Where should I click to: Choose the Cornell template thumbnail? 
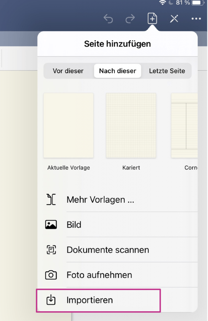[x=184, y=125]
